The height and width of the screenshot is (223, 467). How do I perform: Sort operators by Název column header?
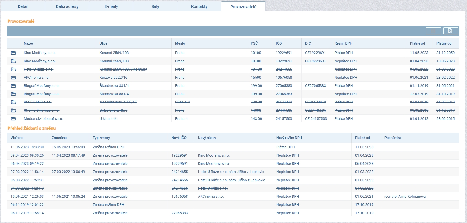(x=29, y=43)
